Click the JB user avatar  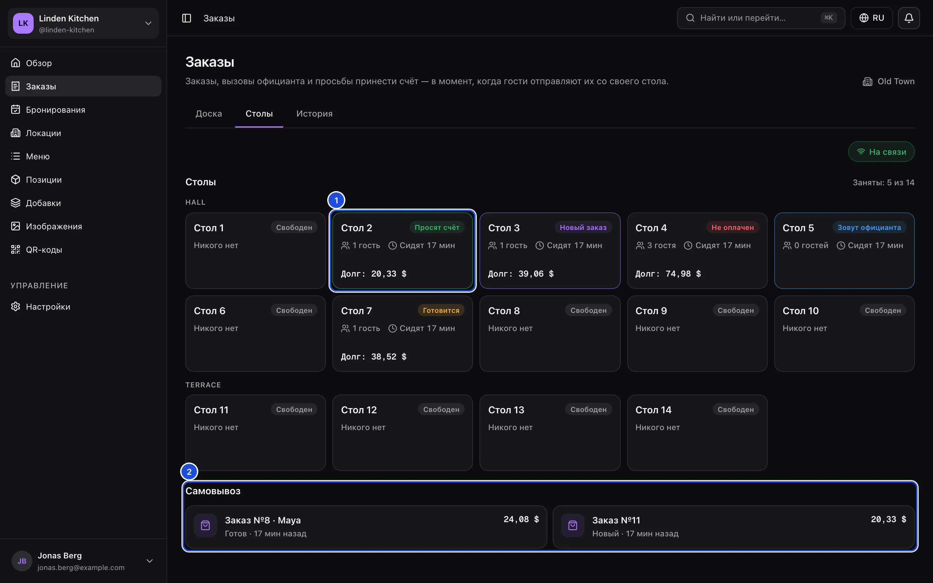coord(22,561)
